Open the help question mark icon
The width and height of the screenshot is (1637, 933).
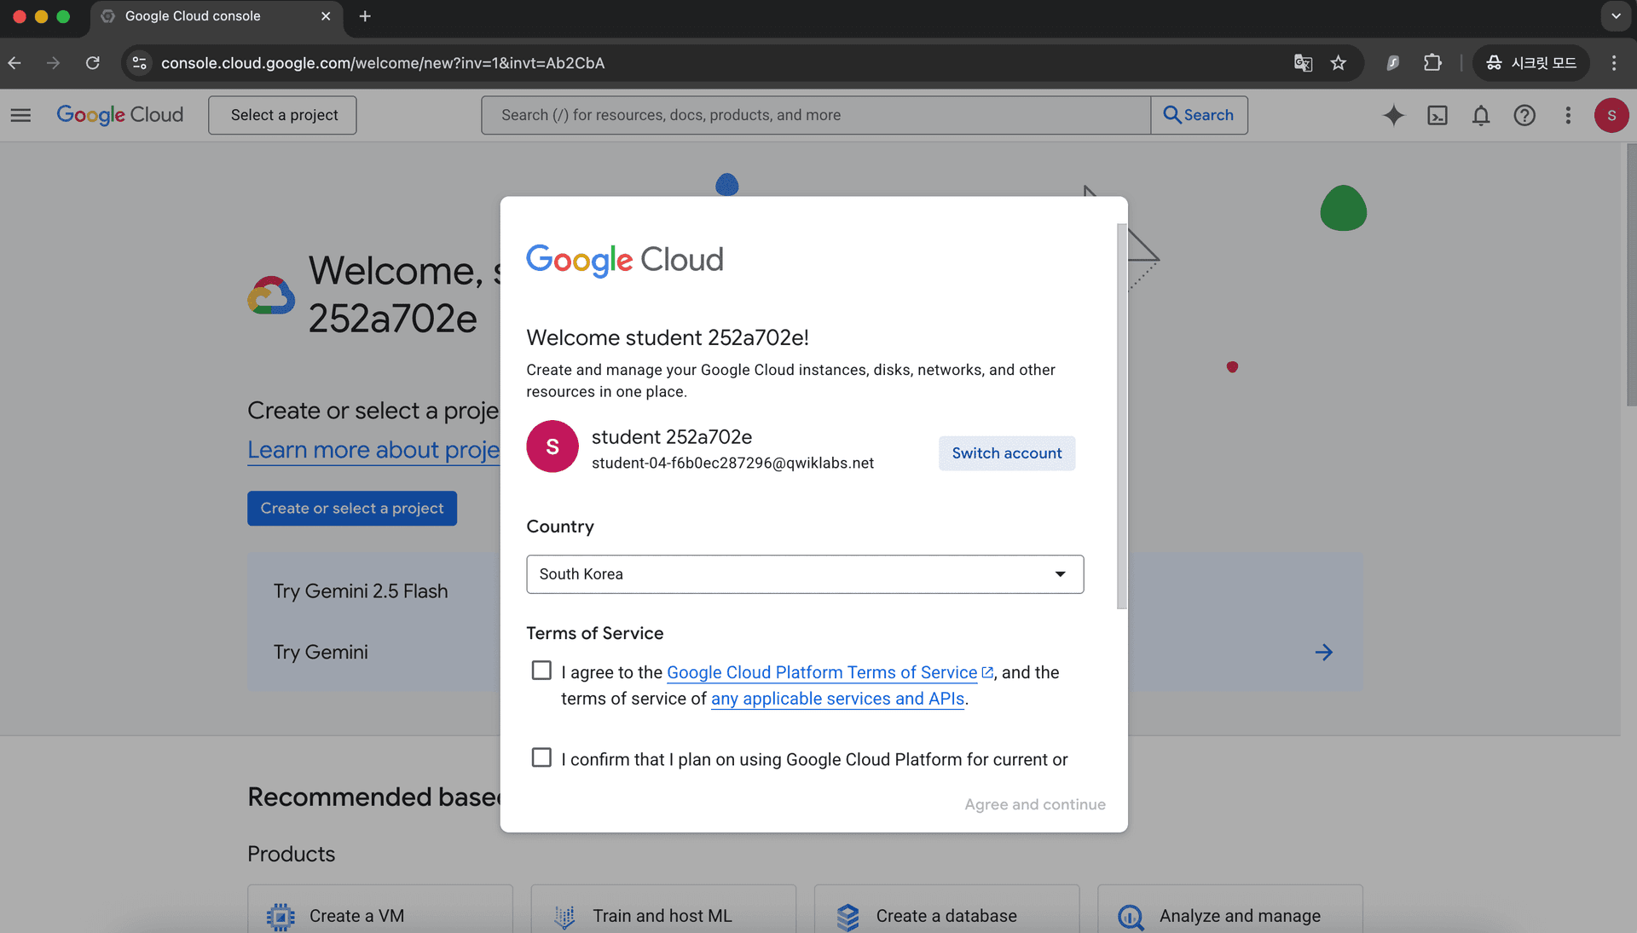coord(1524,115)
